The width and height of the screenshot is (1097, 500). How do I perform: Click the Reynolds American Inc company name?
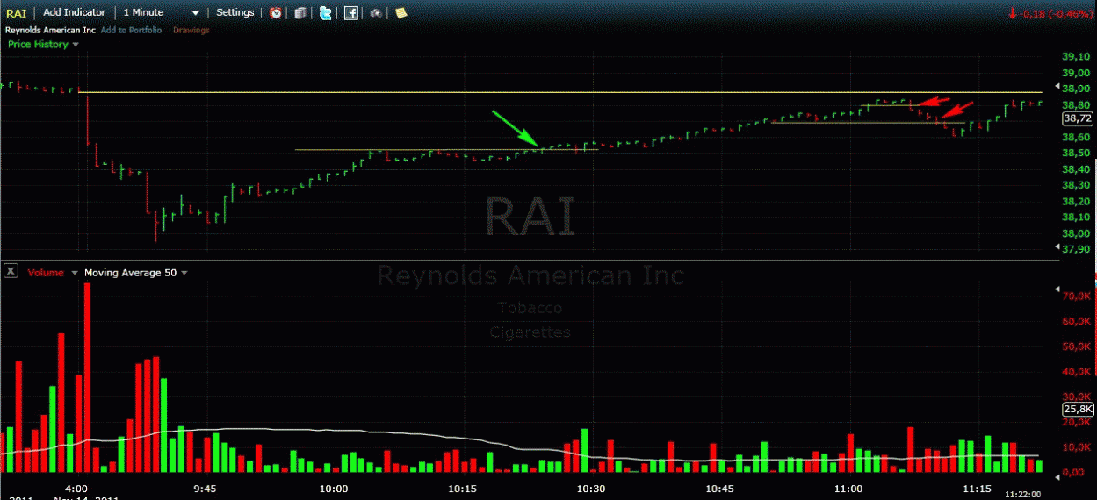coord(50,30)
